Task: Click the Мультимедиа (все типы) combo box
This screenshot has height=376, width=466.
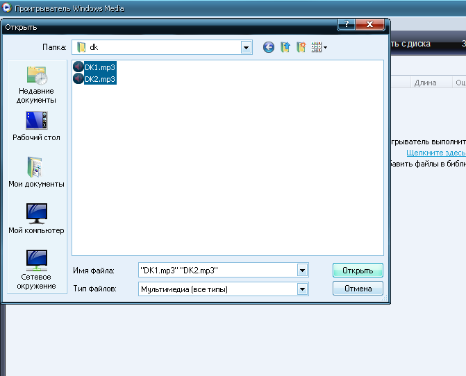Action: pos(224,289)
